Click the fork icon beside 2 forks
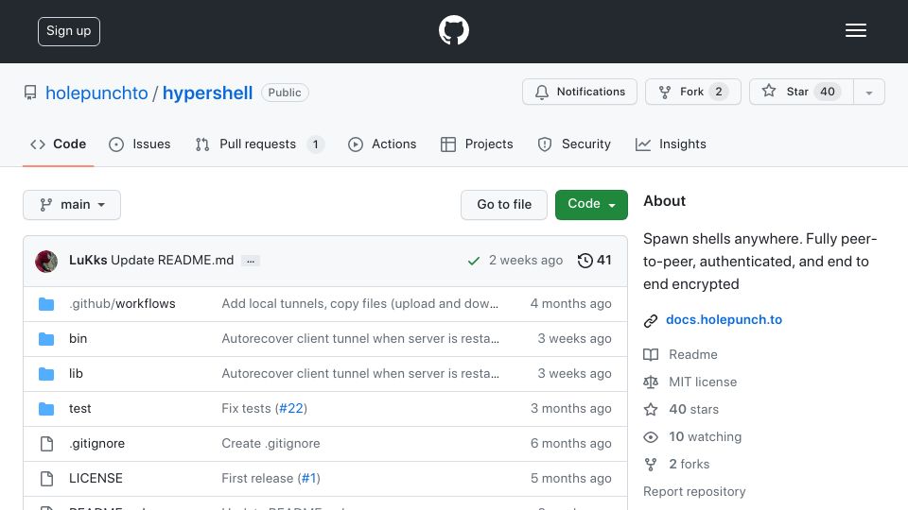The image size is (908, 510). 651,465
